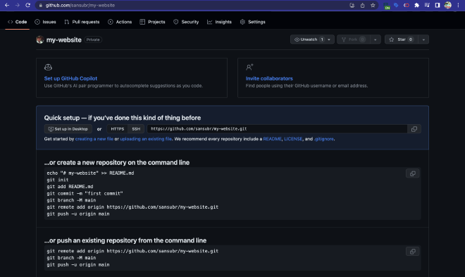Go to the Projects tab
The height and width of the screenshot is (277, 465).
(152, 22)
